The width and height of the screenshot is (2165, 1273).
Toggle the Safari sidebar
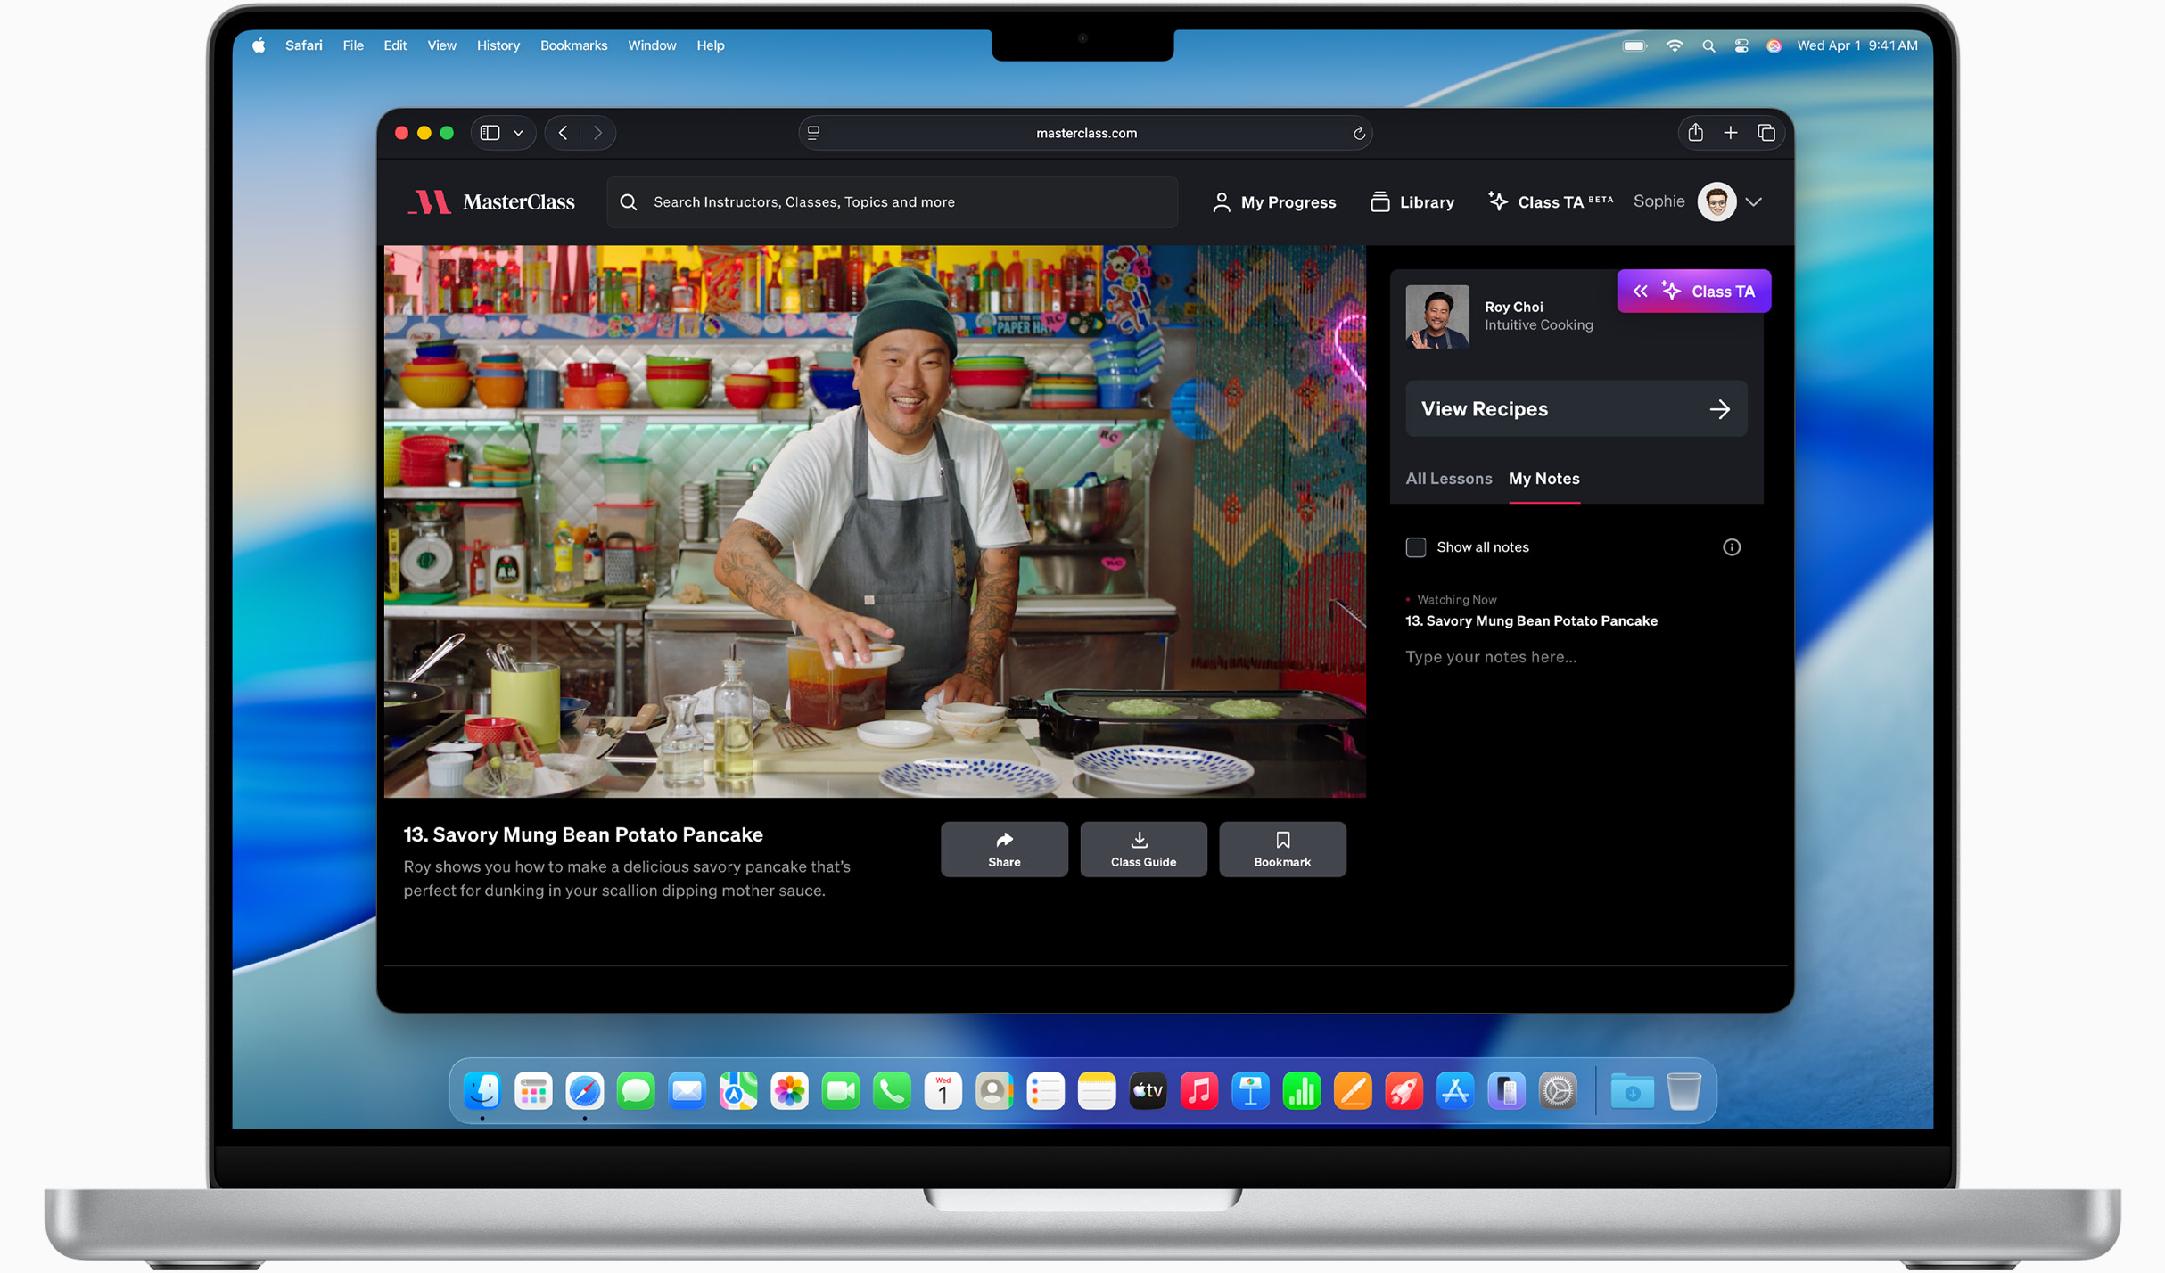490,133
